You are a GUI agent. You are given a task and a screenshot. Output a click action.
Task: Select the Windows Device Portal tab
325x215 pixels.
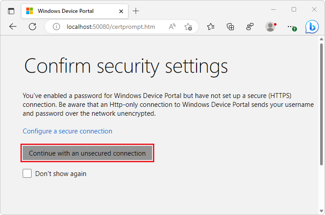coord(75,11)
